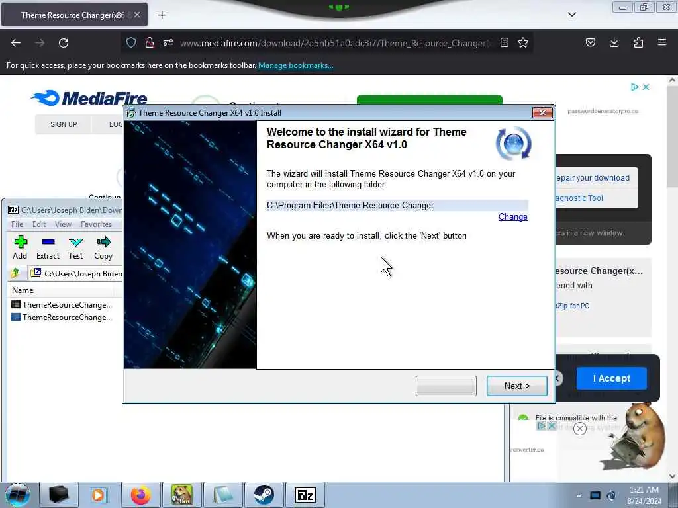678x508 pixels.
Task: Open the Edit menu in 7-Zip
Action: 39,224
